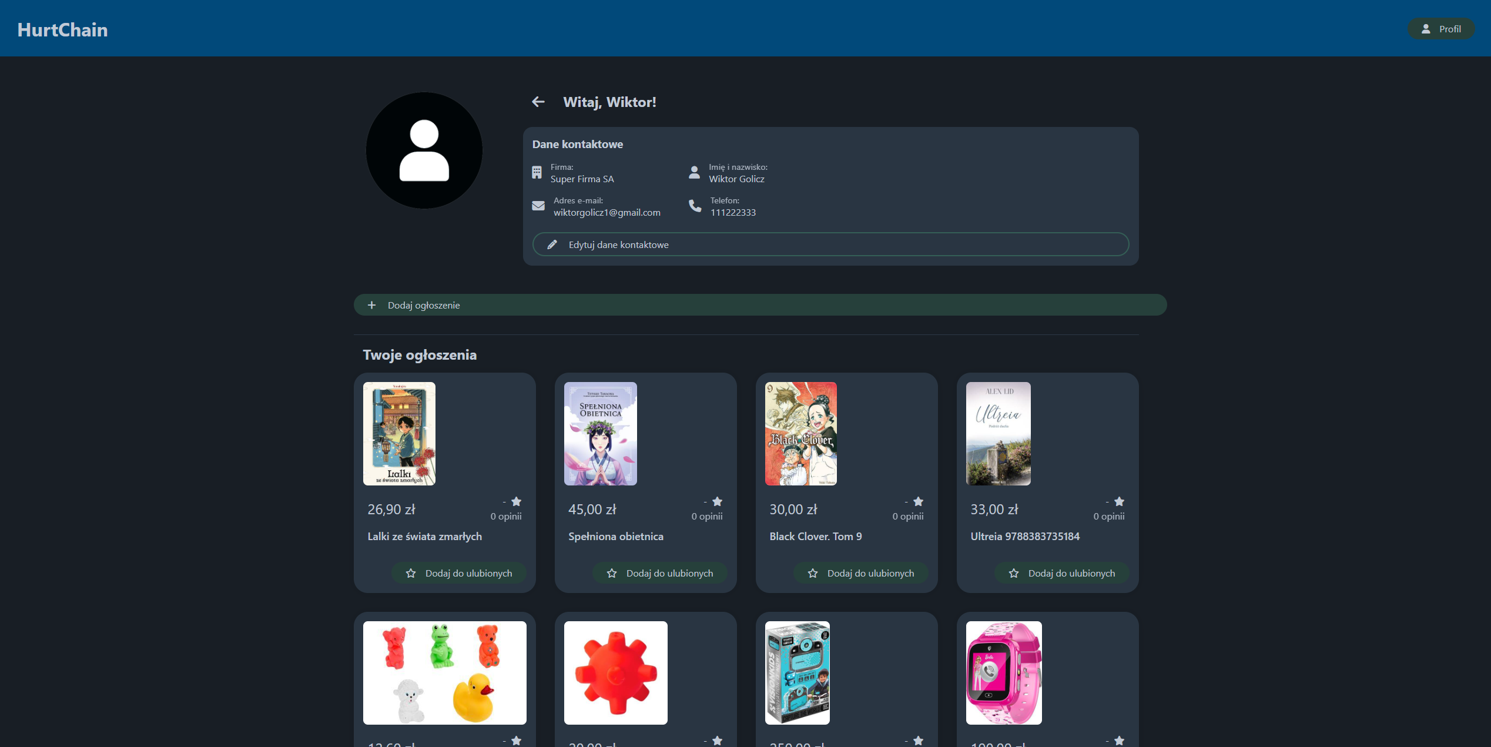This screenshot has height=747, width=1491.
Task: Click the envelope icon by Adres e-mail
Action: coord(538,206)
